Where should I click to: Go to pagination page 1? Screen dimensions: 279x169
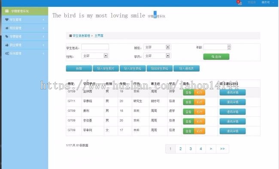[x=170, y=149]
